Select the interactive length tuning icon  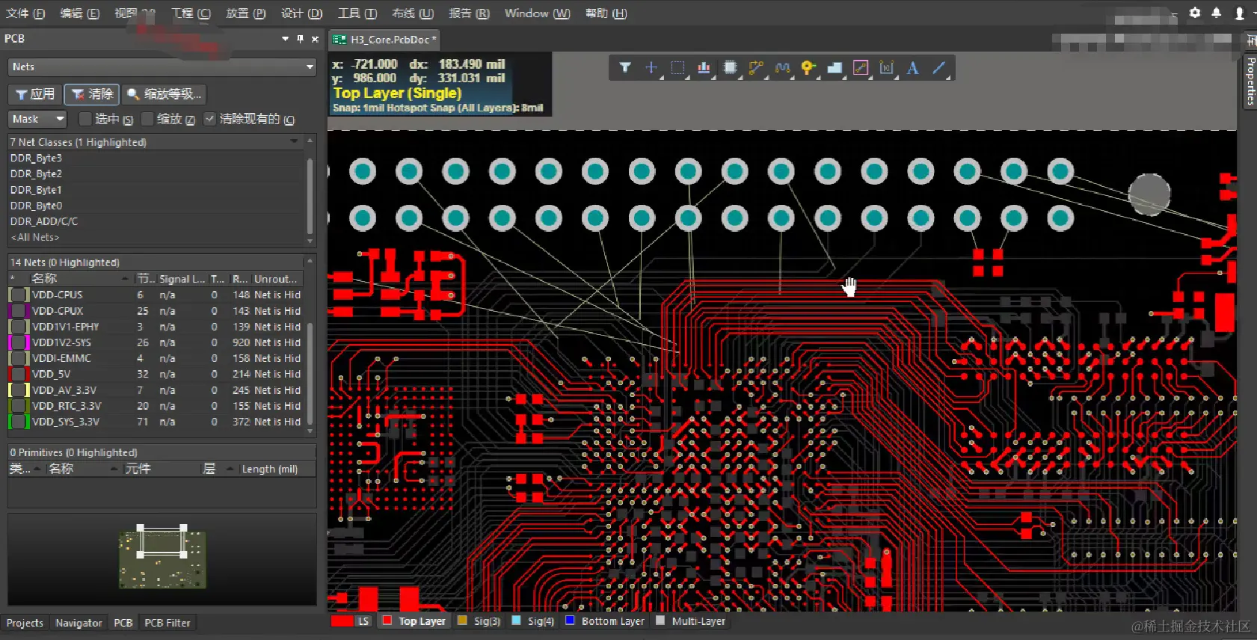782,68
